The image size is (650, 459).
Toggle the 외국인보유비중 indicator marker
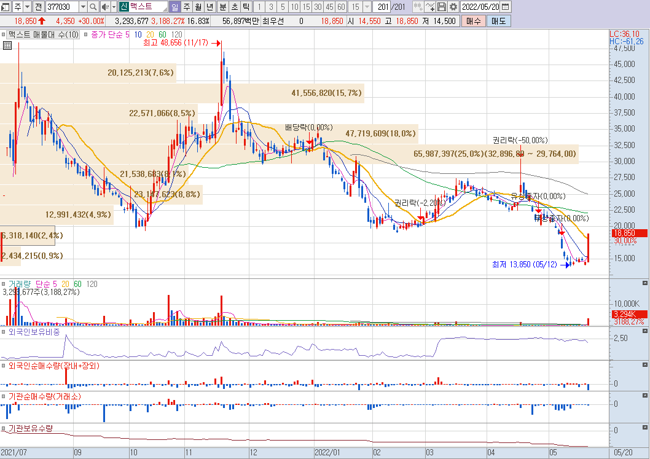click(x=3, y=332)
